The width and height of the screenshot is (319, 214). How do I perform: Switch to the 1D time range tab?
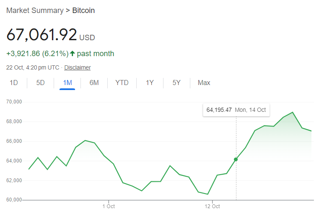click(14, 83)
